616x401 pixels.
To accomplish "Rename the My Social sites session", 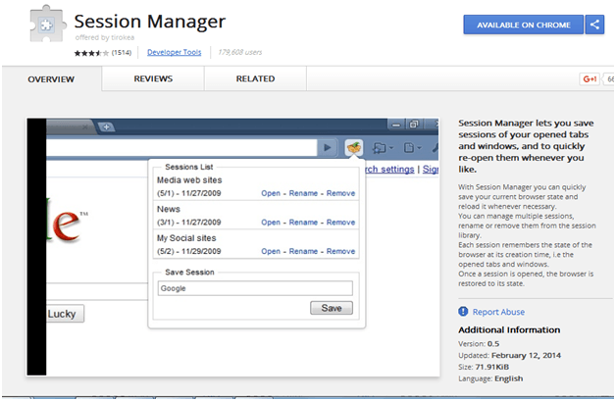I will [x=303, y=251].
